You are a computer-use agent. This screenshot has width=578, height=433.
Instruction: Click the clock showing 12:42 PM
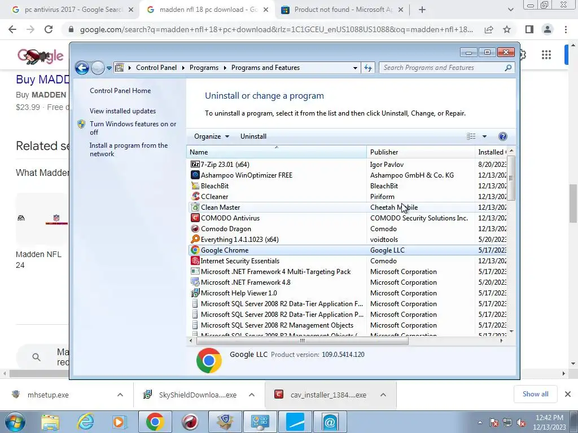[x=549, y=418]
